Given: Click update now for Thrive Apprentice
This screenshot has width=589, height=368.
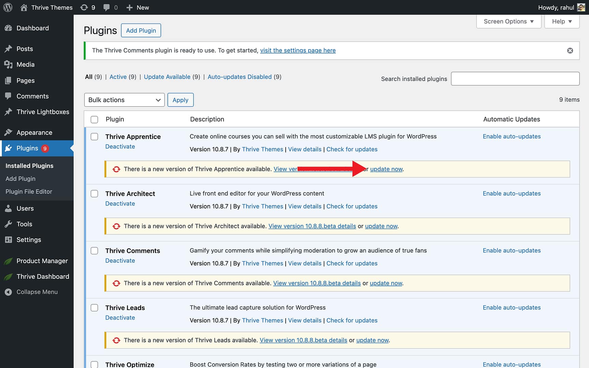Looking at the screenshot, I should pyautogui.click(x=386, y=169).
